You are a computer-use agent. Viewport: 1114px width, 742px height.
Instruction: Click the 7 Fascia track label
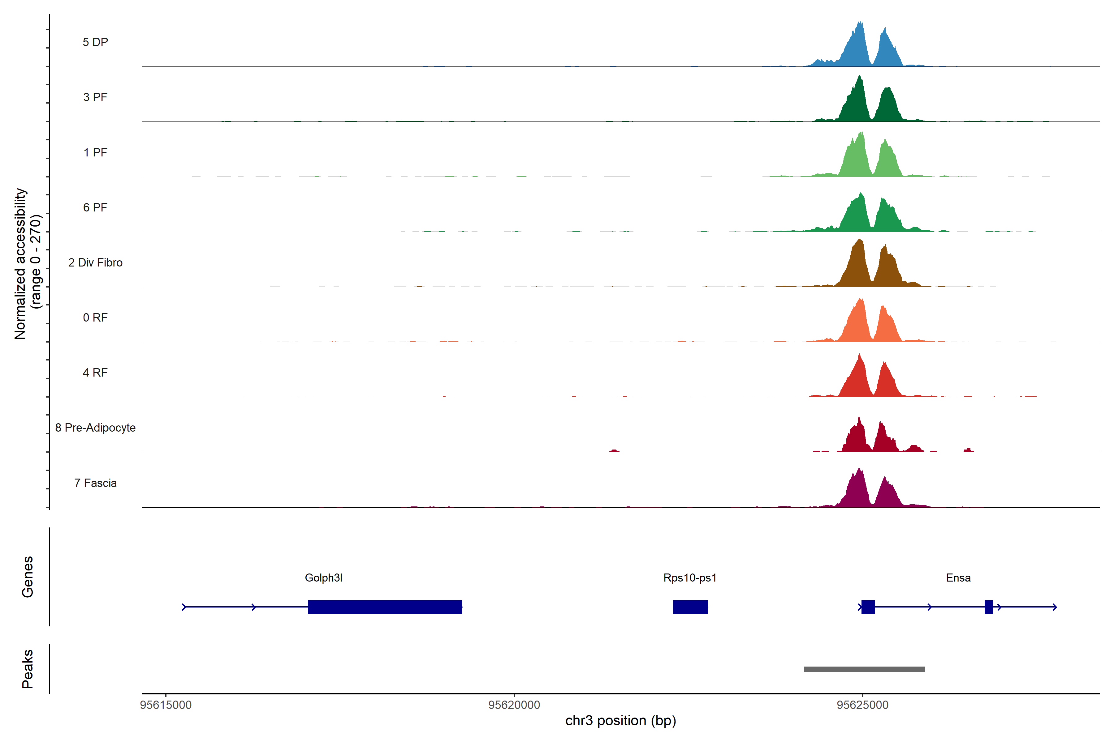pos(95,483)
